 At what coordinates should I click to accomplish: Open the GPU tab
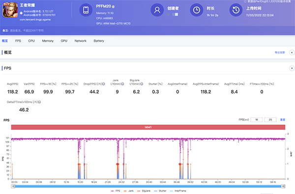pos(64,41)
